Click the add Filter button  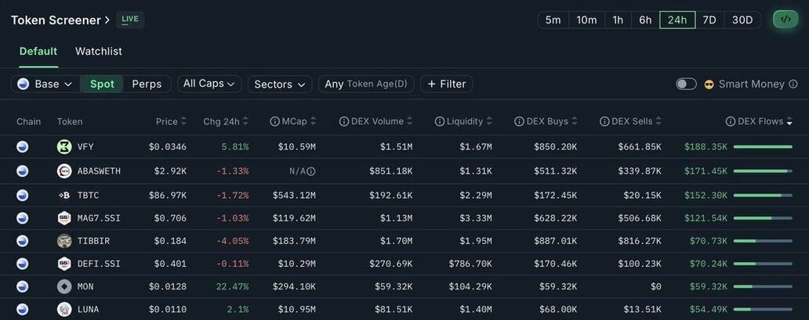(446, 84)
